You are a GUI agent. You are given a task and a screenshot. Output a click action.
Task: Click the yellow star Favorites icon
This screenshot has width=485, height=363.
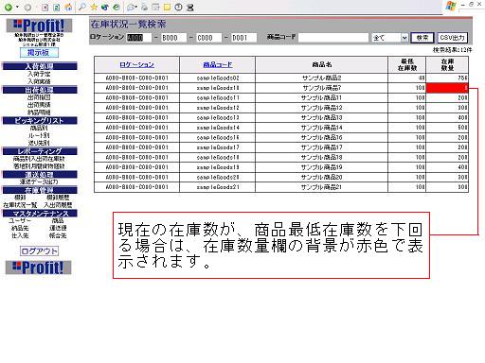click(x=94, y=7)
